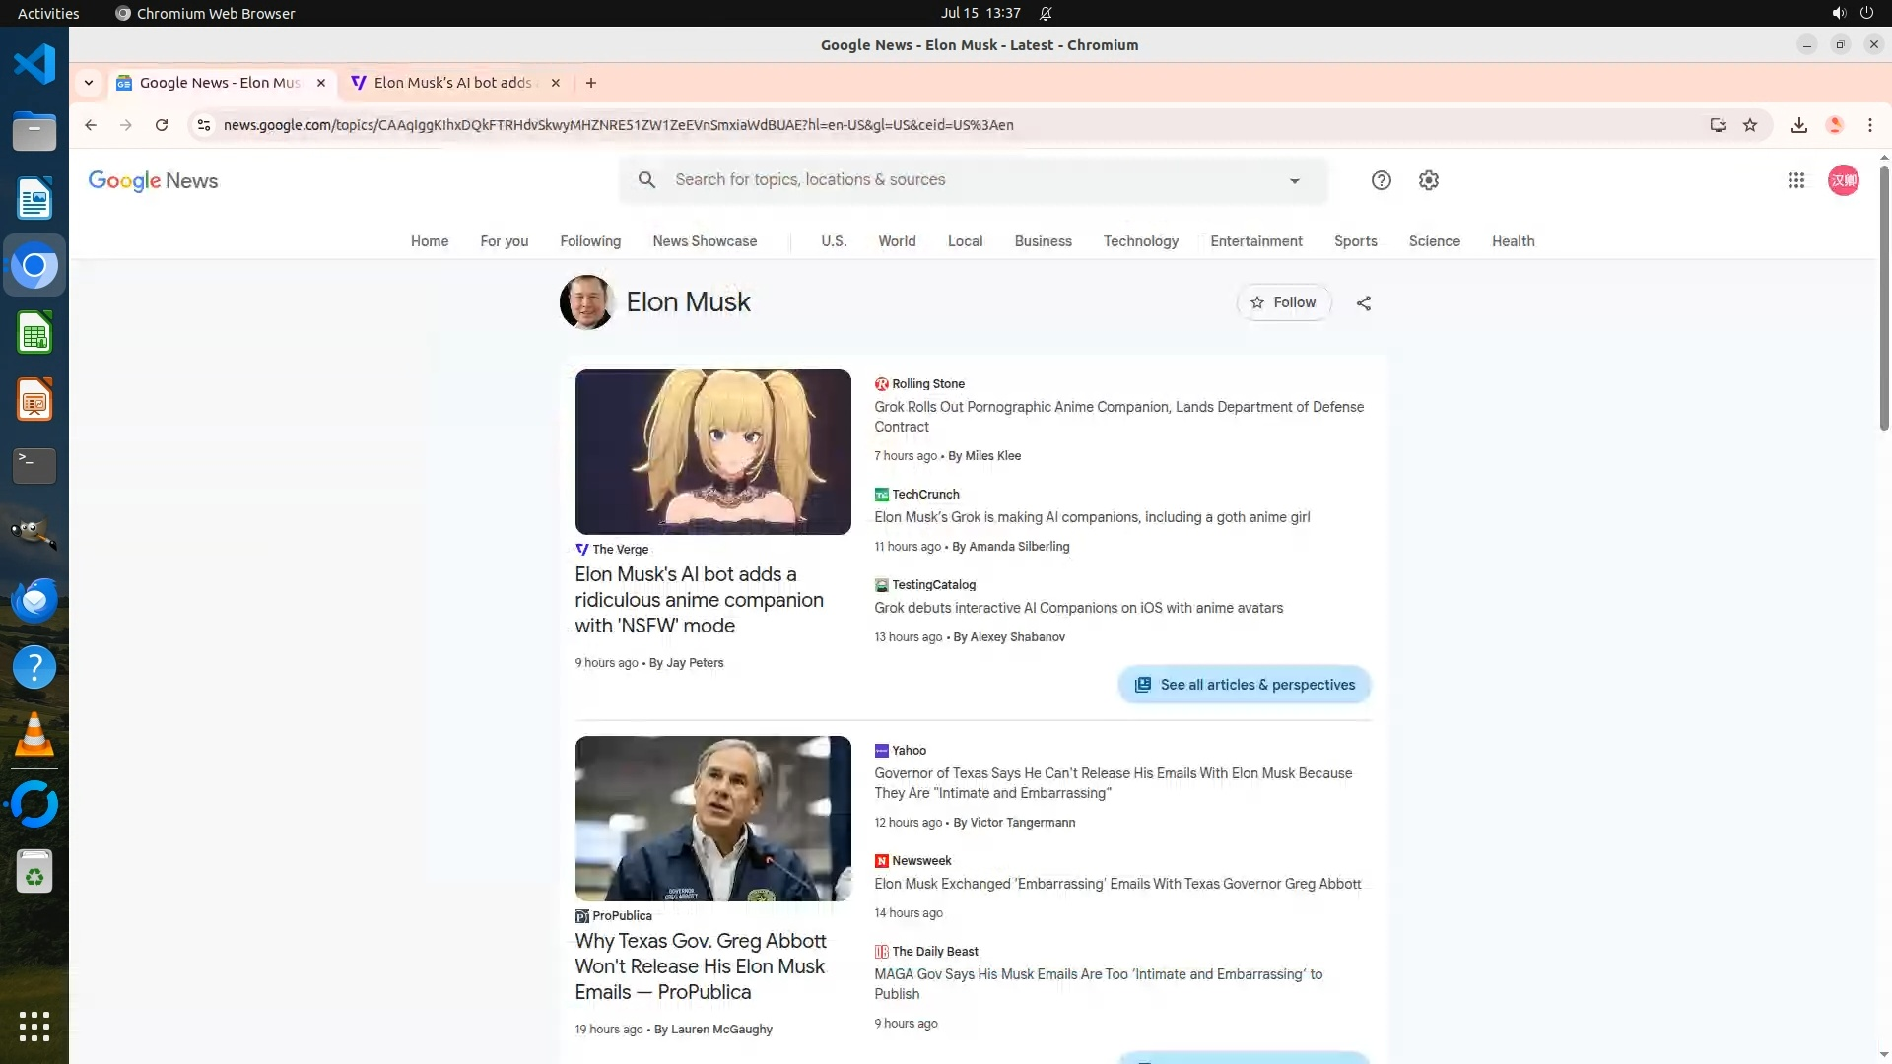Image resolution: width=1892 pixels, height=1064 pixels.
Task: Toggle the notifications bell in top bar
Action: tap(1046, 13)
